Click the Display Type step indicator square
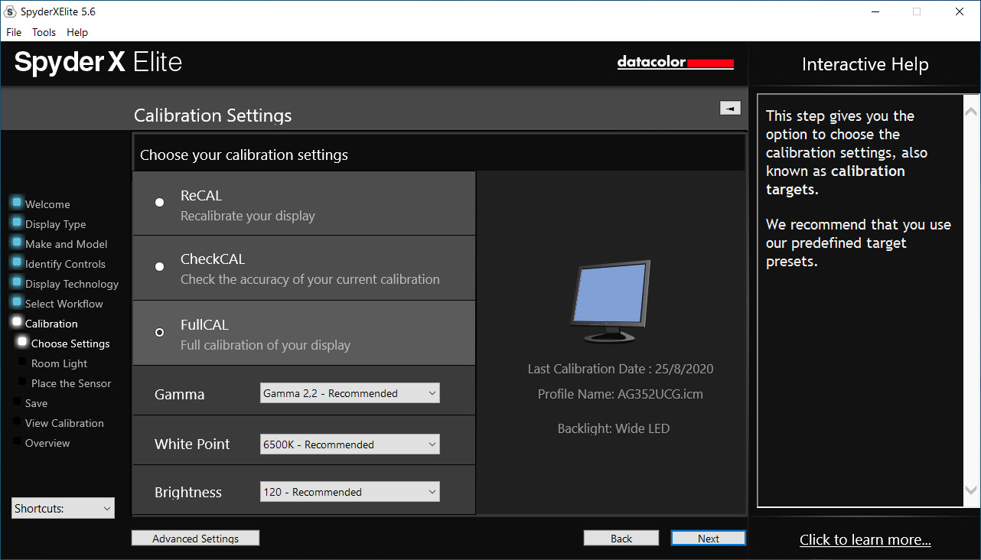Screen dimensions: 981x560 pyautogui.click(x=17, y=223)
